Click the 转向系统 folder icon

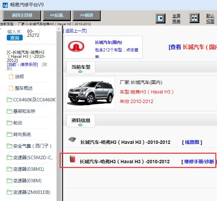(x=9, y=134)
